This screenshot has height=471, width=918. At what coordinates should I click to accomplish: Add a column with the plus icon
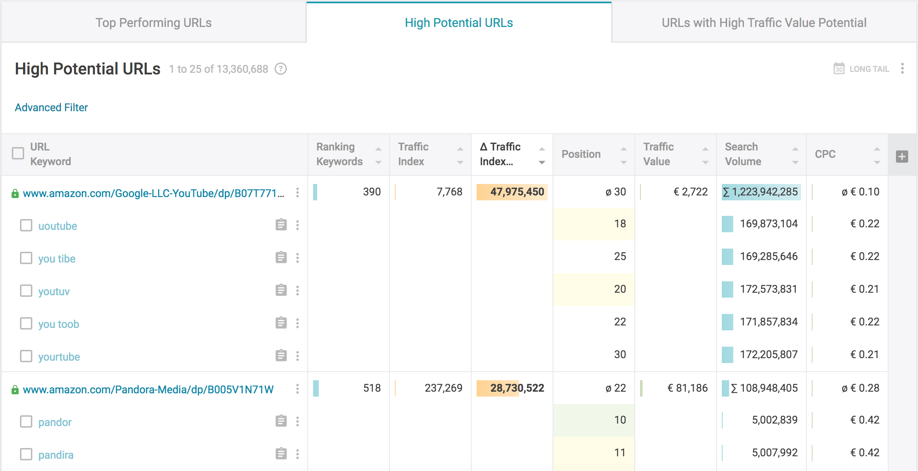pos(902,157)
